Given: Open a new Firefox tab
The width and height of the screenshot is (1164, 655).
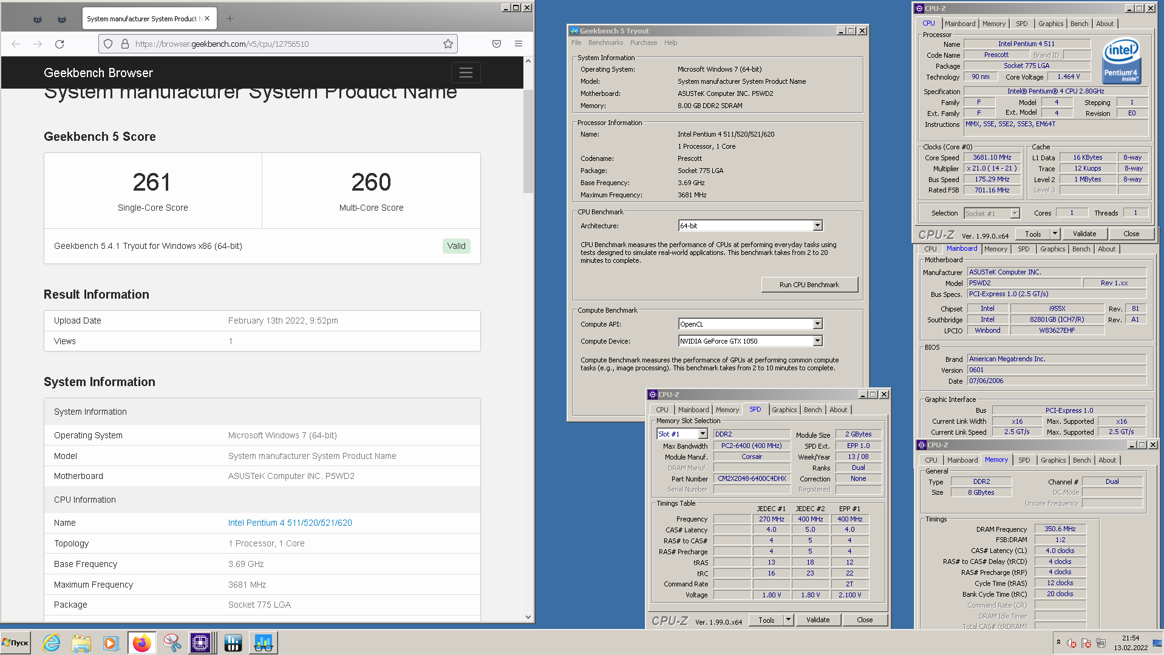Looking at the screenshot, I should (230, 19).
